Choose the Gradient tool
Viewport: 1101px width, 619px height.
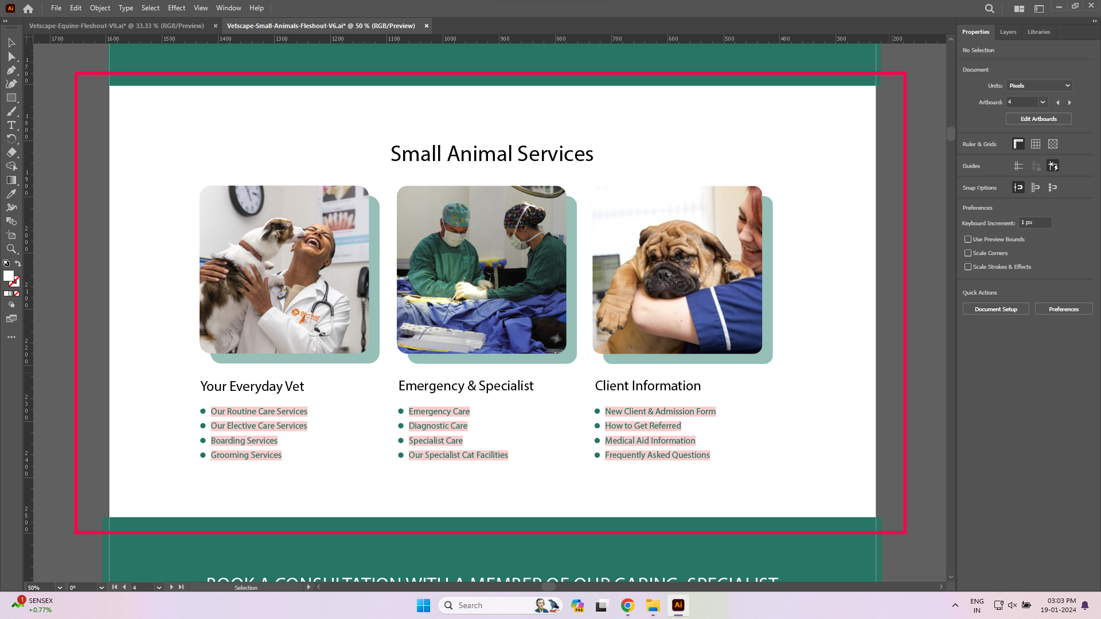pos(11,180)
